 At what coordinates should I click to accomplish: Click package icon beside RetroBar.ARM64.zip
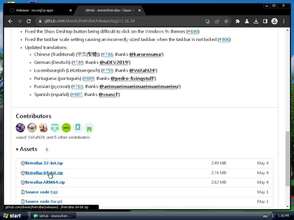pos(23,182)
